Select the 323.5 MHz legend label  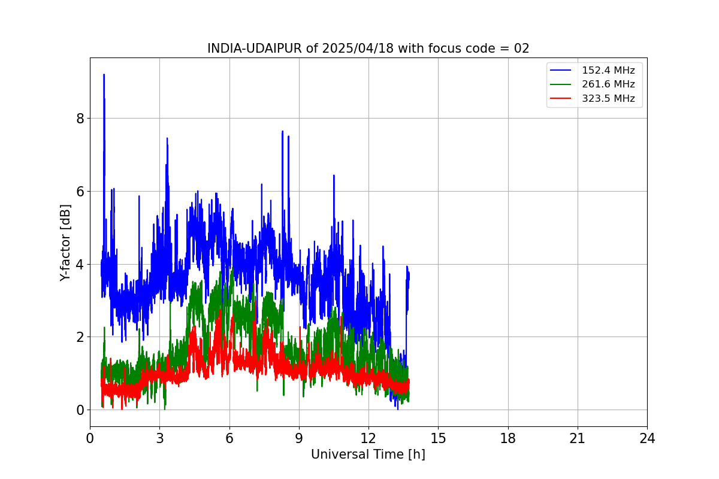pyautogui.click(x=608, y=99)
